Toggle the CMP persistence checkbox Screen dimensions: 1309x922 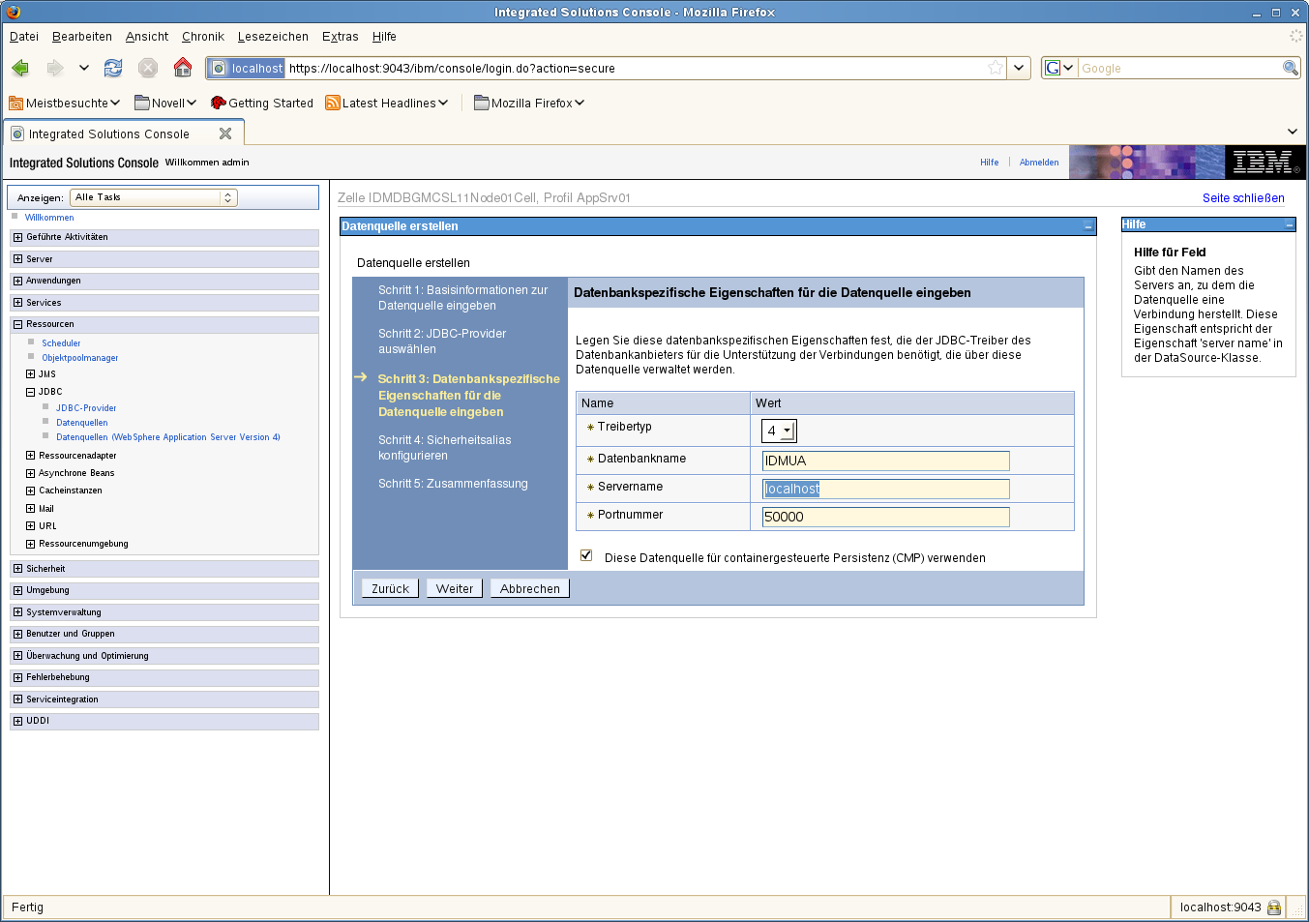point(586,555)
